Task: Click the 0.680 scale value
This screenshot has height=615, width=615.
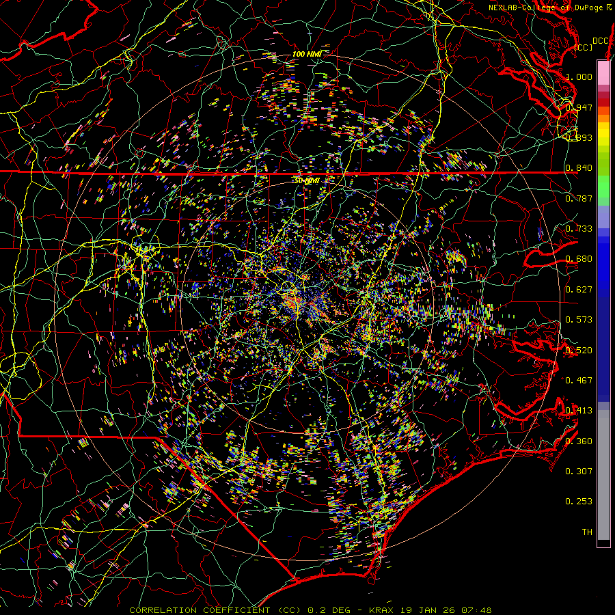Action: coord(579,259)
